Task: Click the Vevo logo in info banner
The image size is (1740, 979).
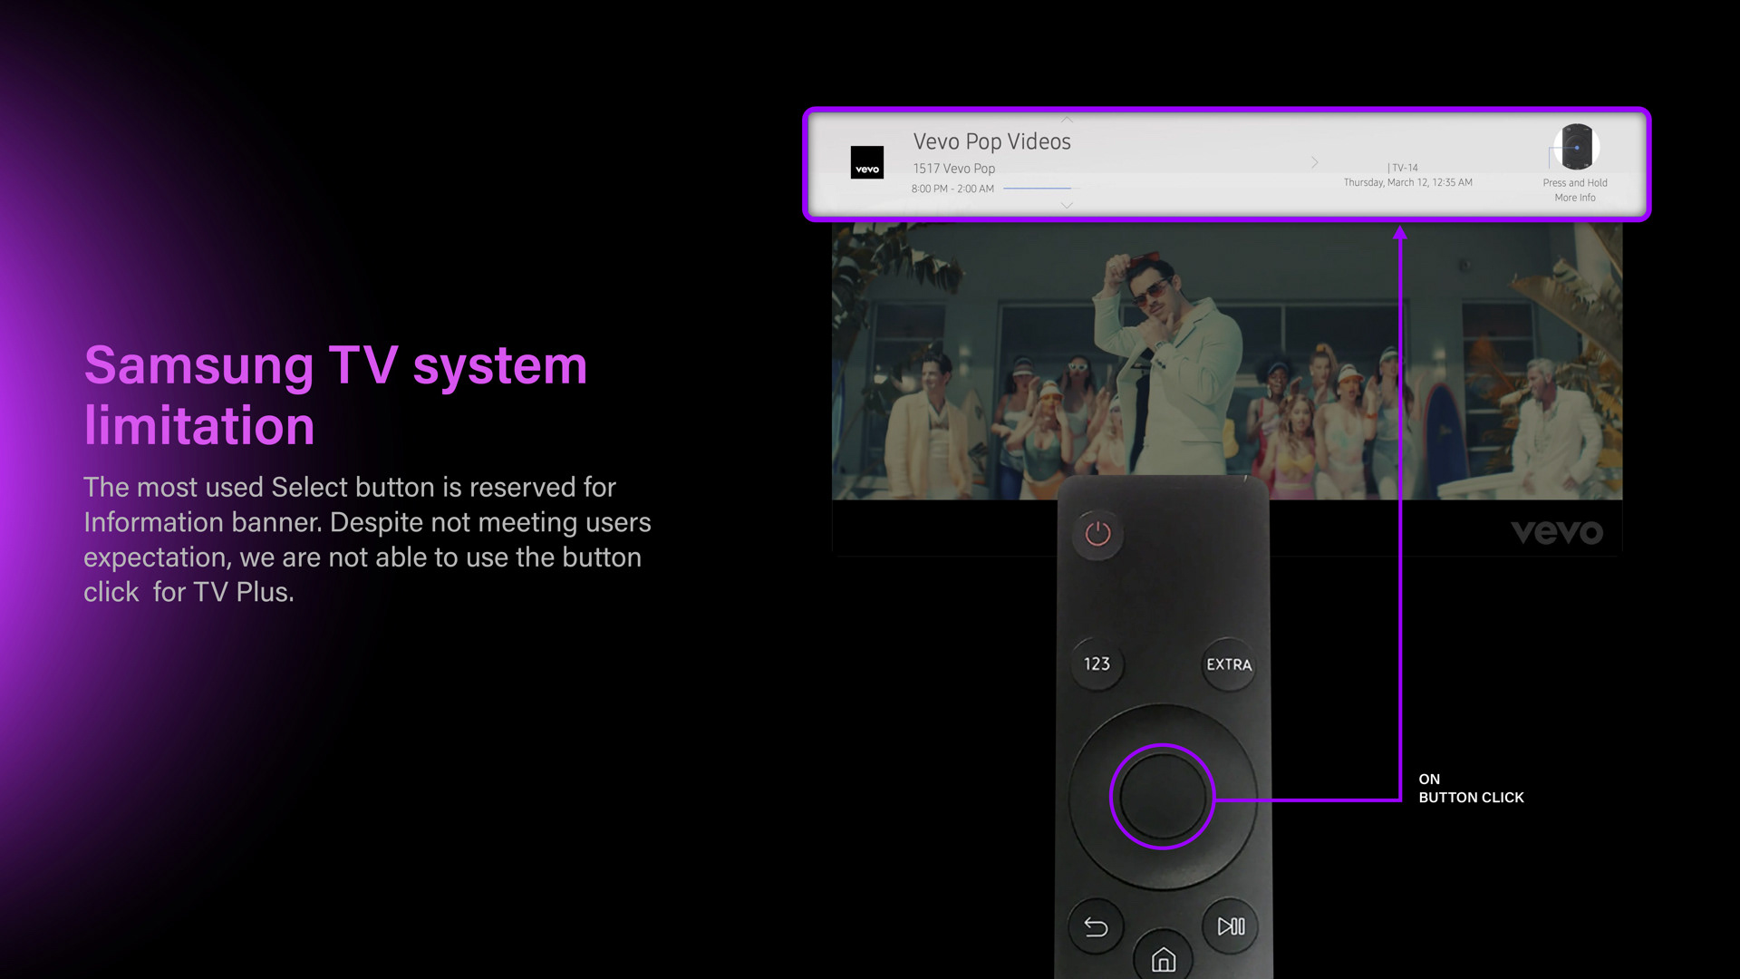Action: (867, 162)
